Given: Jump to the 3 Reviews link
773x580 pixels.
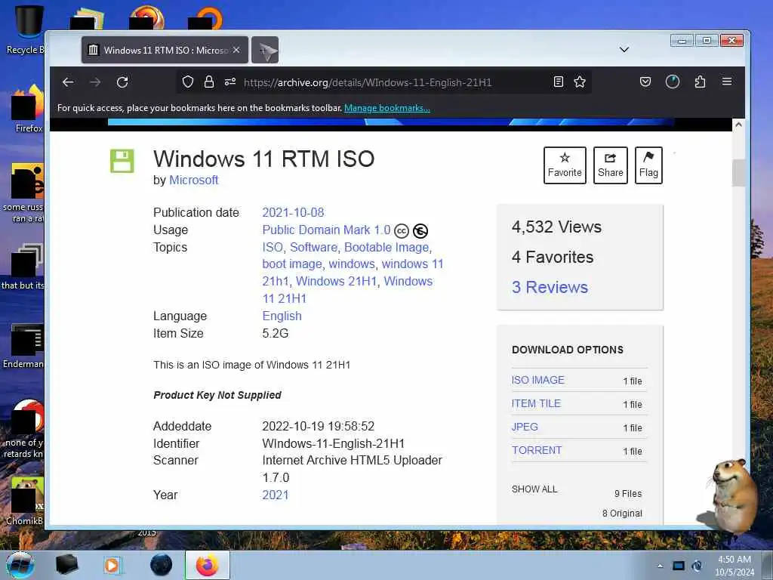Looking at the screenshot, I should click(x=550, y=287).
